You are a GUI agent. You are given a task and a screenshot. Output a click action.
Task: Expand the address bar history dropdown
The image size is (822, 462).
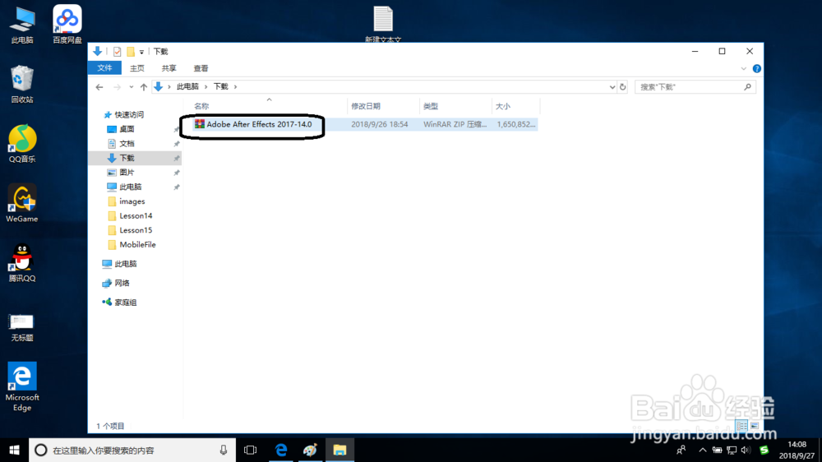click(x=612, y=87)
